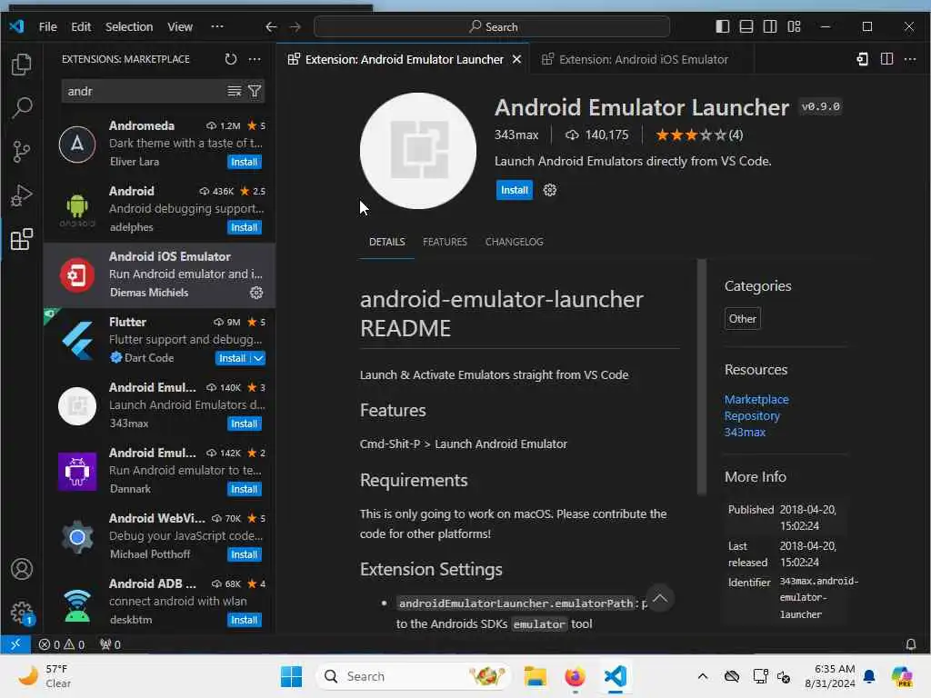Open the Run and Debug view
Image resolution: width=931 pixels, height=698 pixels.
[22, 195]
